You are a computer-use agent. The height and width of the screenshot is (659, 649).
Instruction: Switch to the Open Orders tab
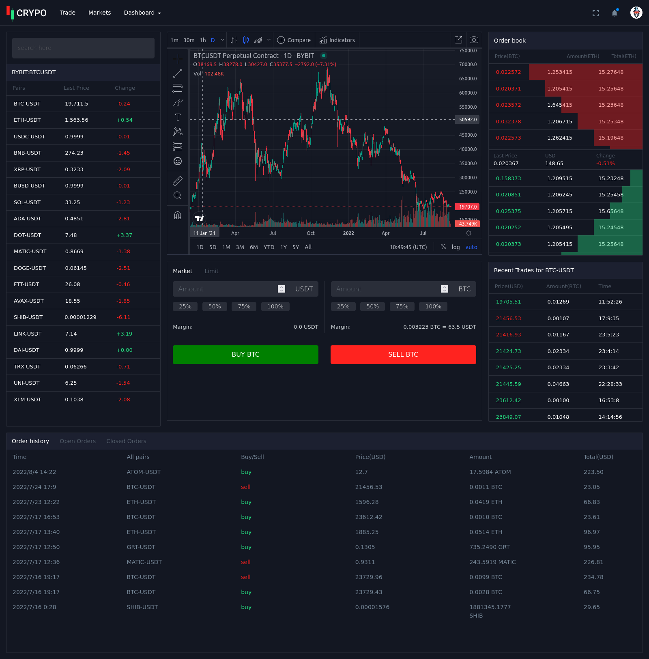(x=77, y=441)
